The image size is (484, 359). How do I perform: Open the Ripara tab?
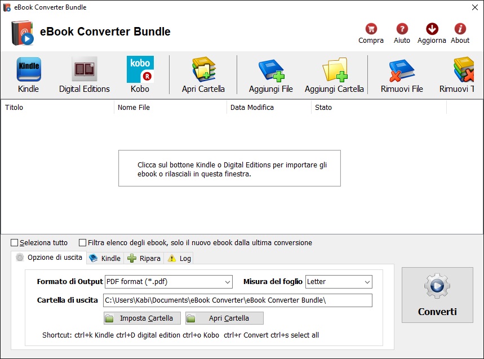tap(144, 258)
